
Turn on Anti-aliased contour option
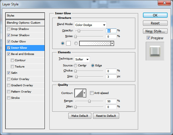pos(92,93)
